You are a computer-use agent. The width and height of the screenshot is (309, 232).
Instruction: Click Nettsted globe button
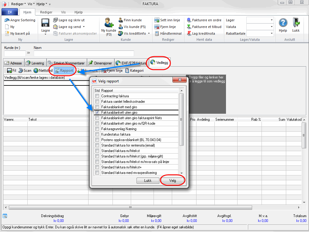(43, 71)
